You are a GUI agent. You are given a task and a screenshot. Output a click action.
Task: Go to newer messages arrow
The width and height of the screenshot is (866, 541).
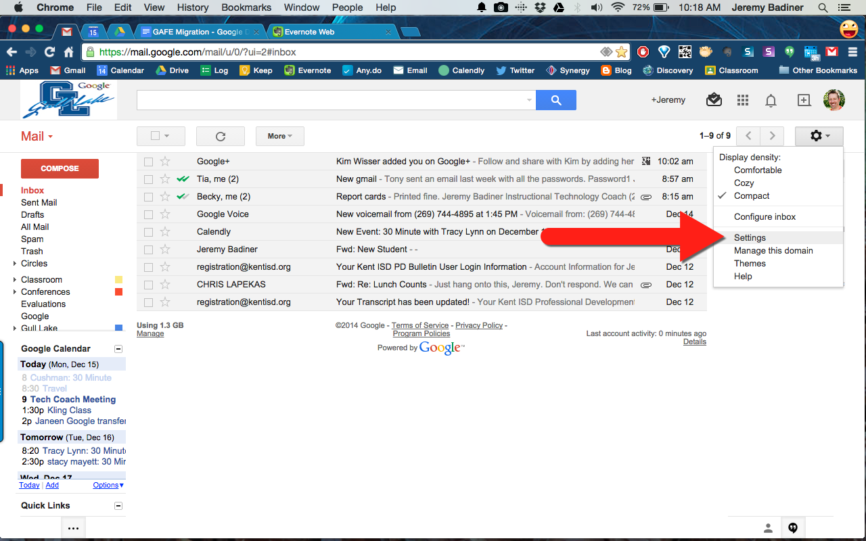(x=748, y=136)
